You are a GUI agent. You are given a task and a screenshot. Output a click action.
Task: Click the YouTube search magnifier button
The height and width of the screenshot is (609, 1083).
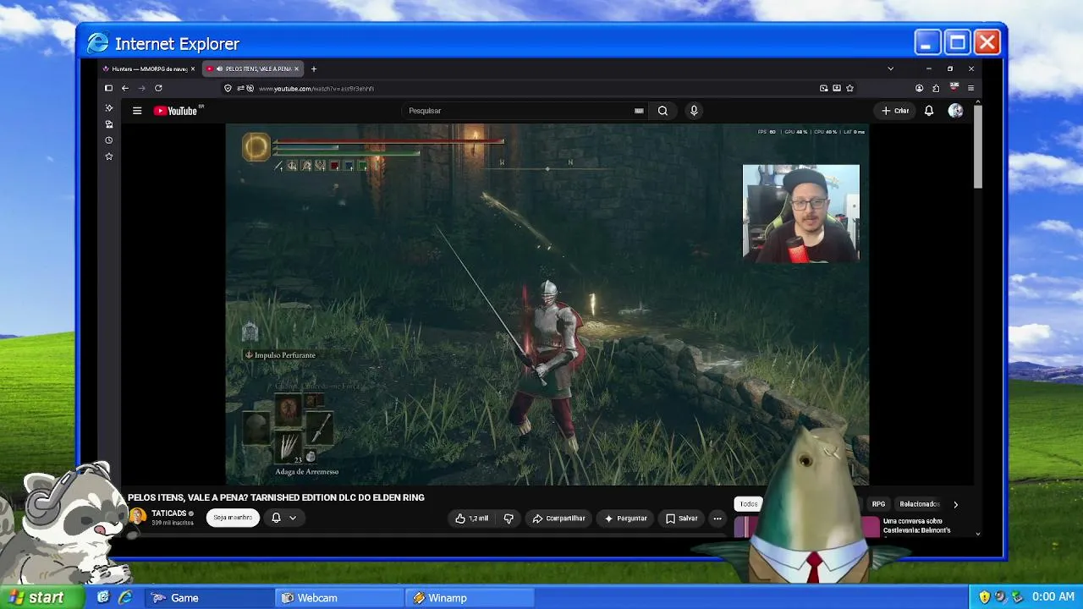click(x=662, y=111)
